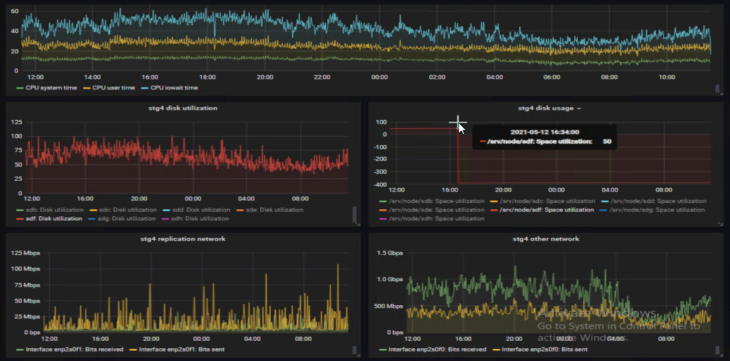
Task: Open the stg4 replication network title menu
Action: [x=183, y=239]
